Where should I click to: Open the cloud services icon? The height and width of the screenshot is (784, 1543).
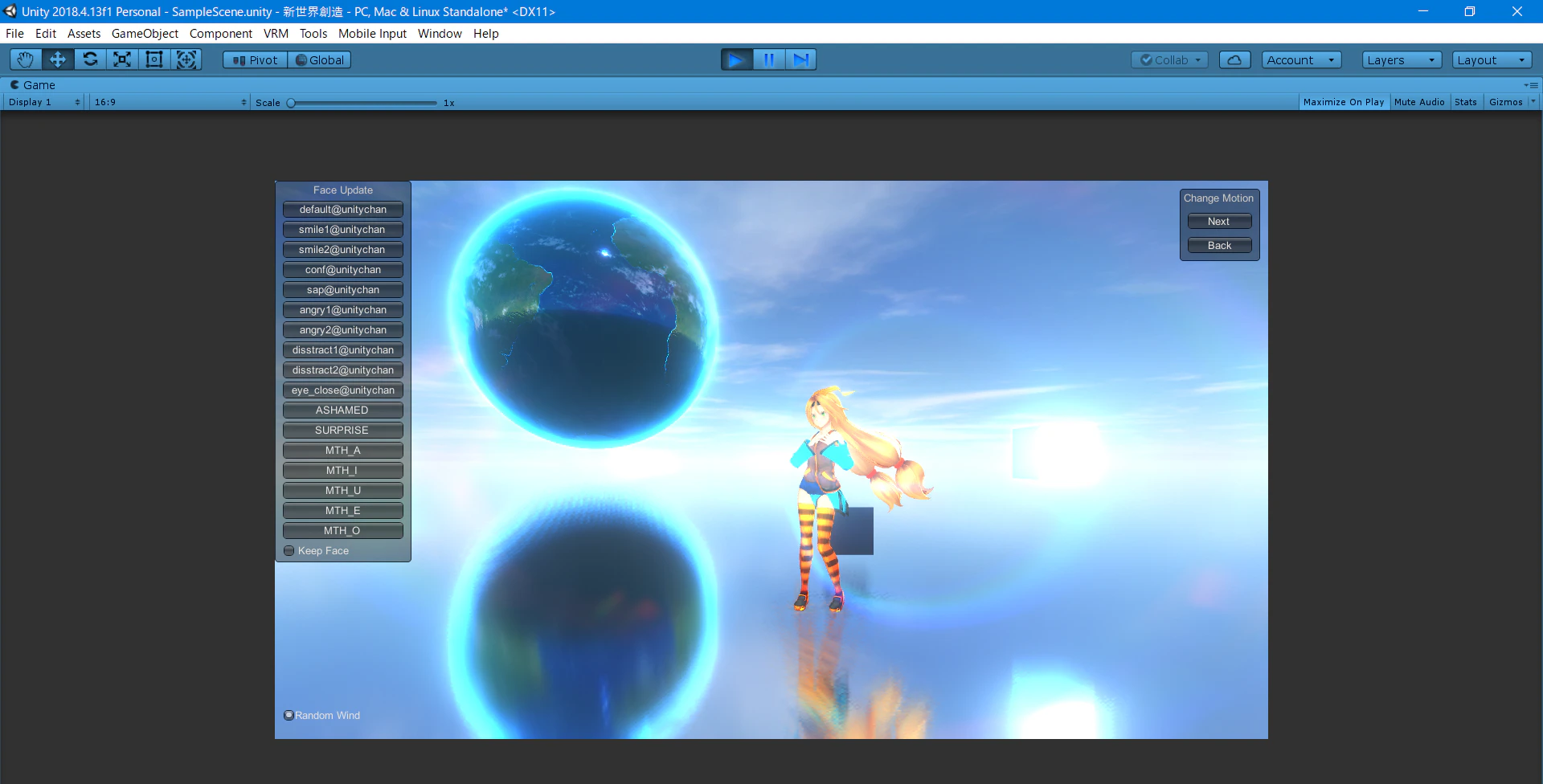tap(1234, 60)
